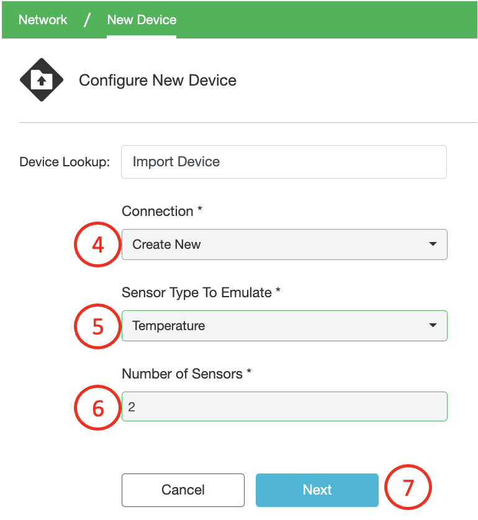Click the Sensor Type dropdown's caret arrow
The image size is (478, 520).
433,326
